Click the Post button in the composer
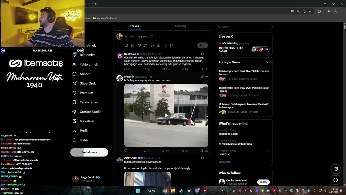This screenshot has width=346, height=195. (203, 45)
